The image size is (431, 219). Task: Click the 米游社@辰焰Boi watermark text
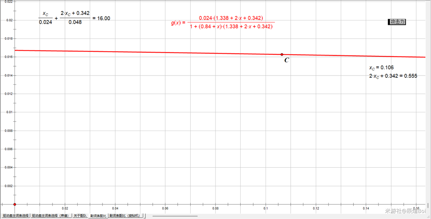click(405, 211)
